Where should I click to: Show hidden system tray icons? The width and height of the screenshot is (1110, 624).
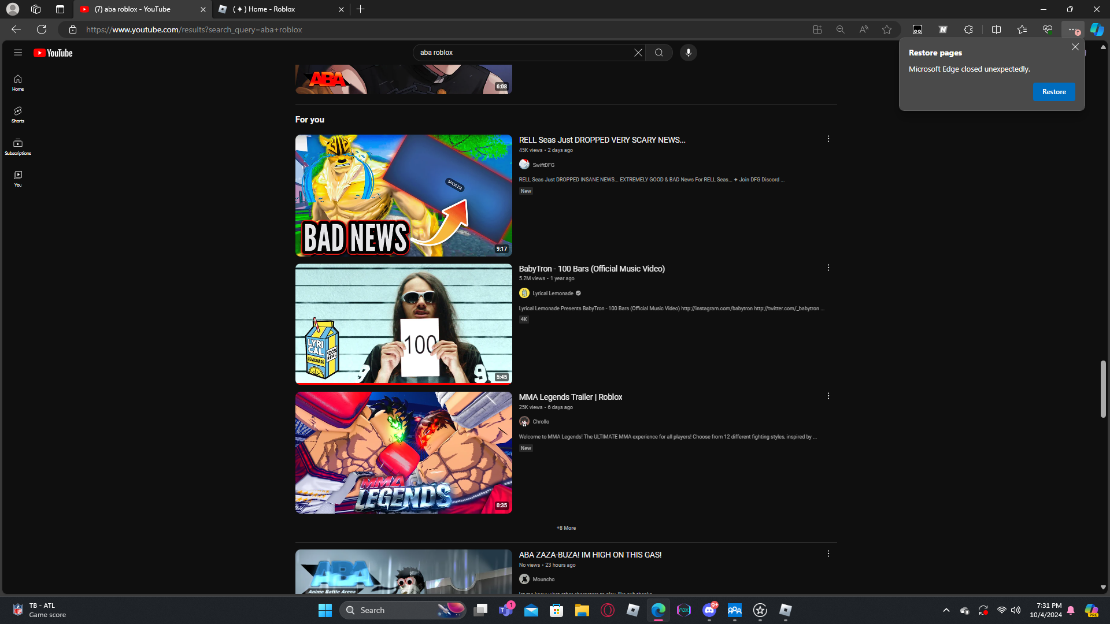(x=946, y=610)
